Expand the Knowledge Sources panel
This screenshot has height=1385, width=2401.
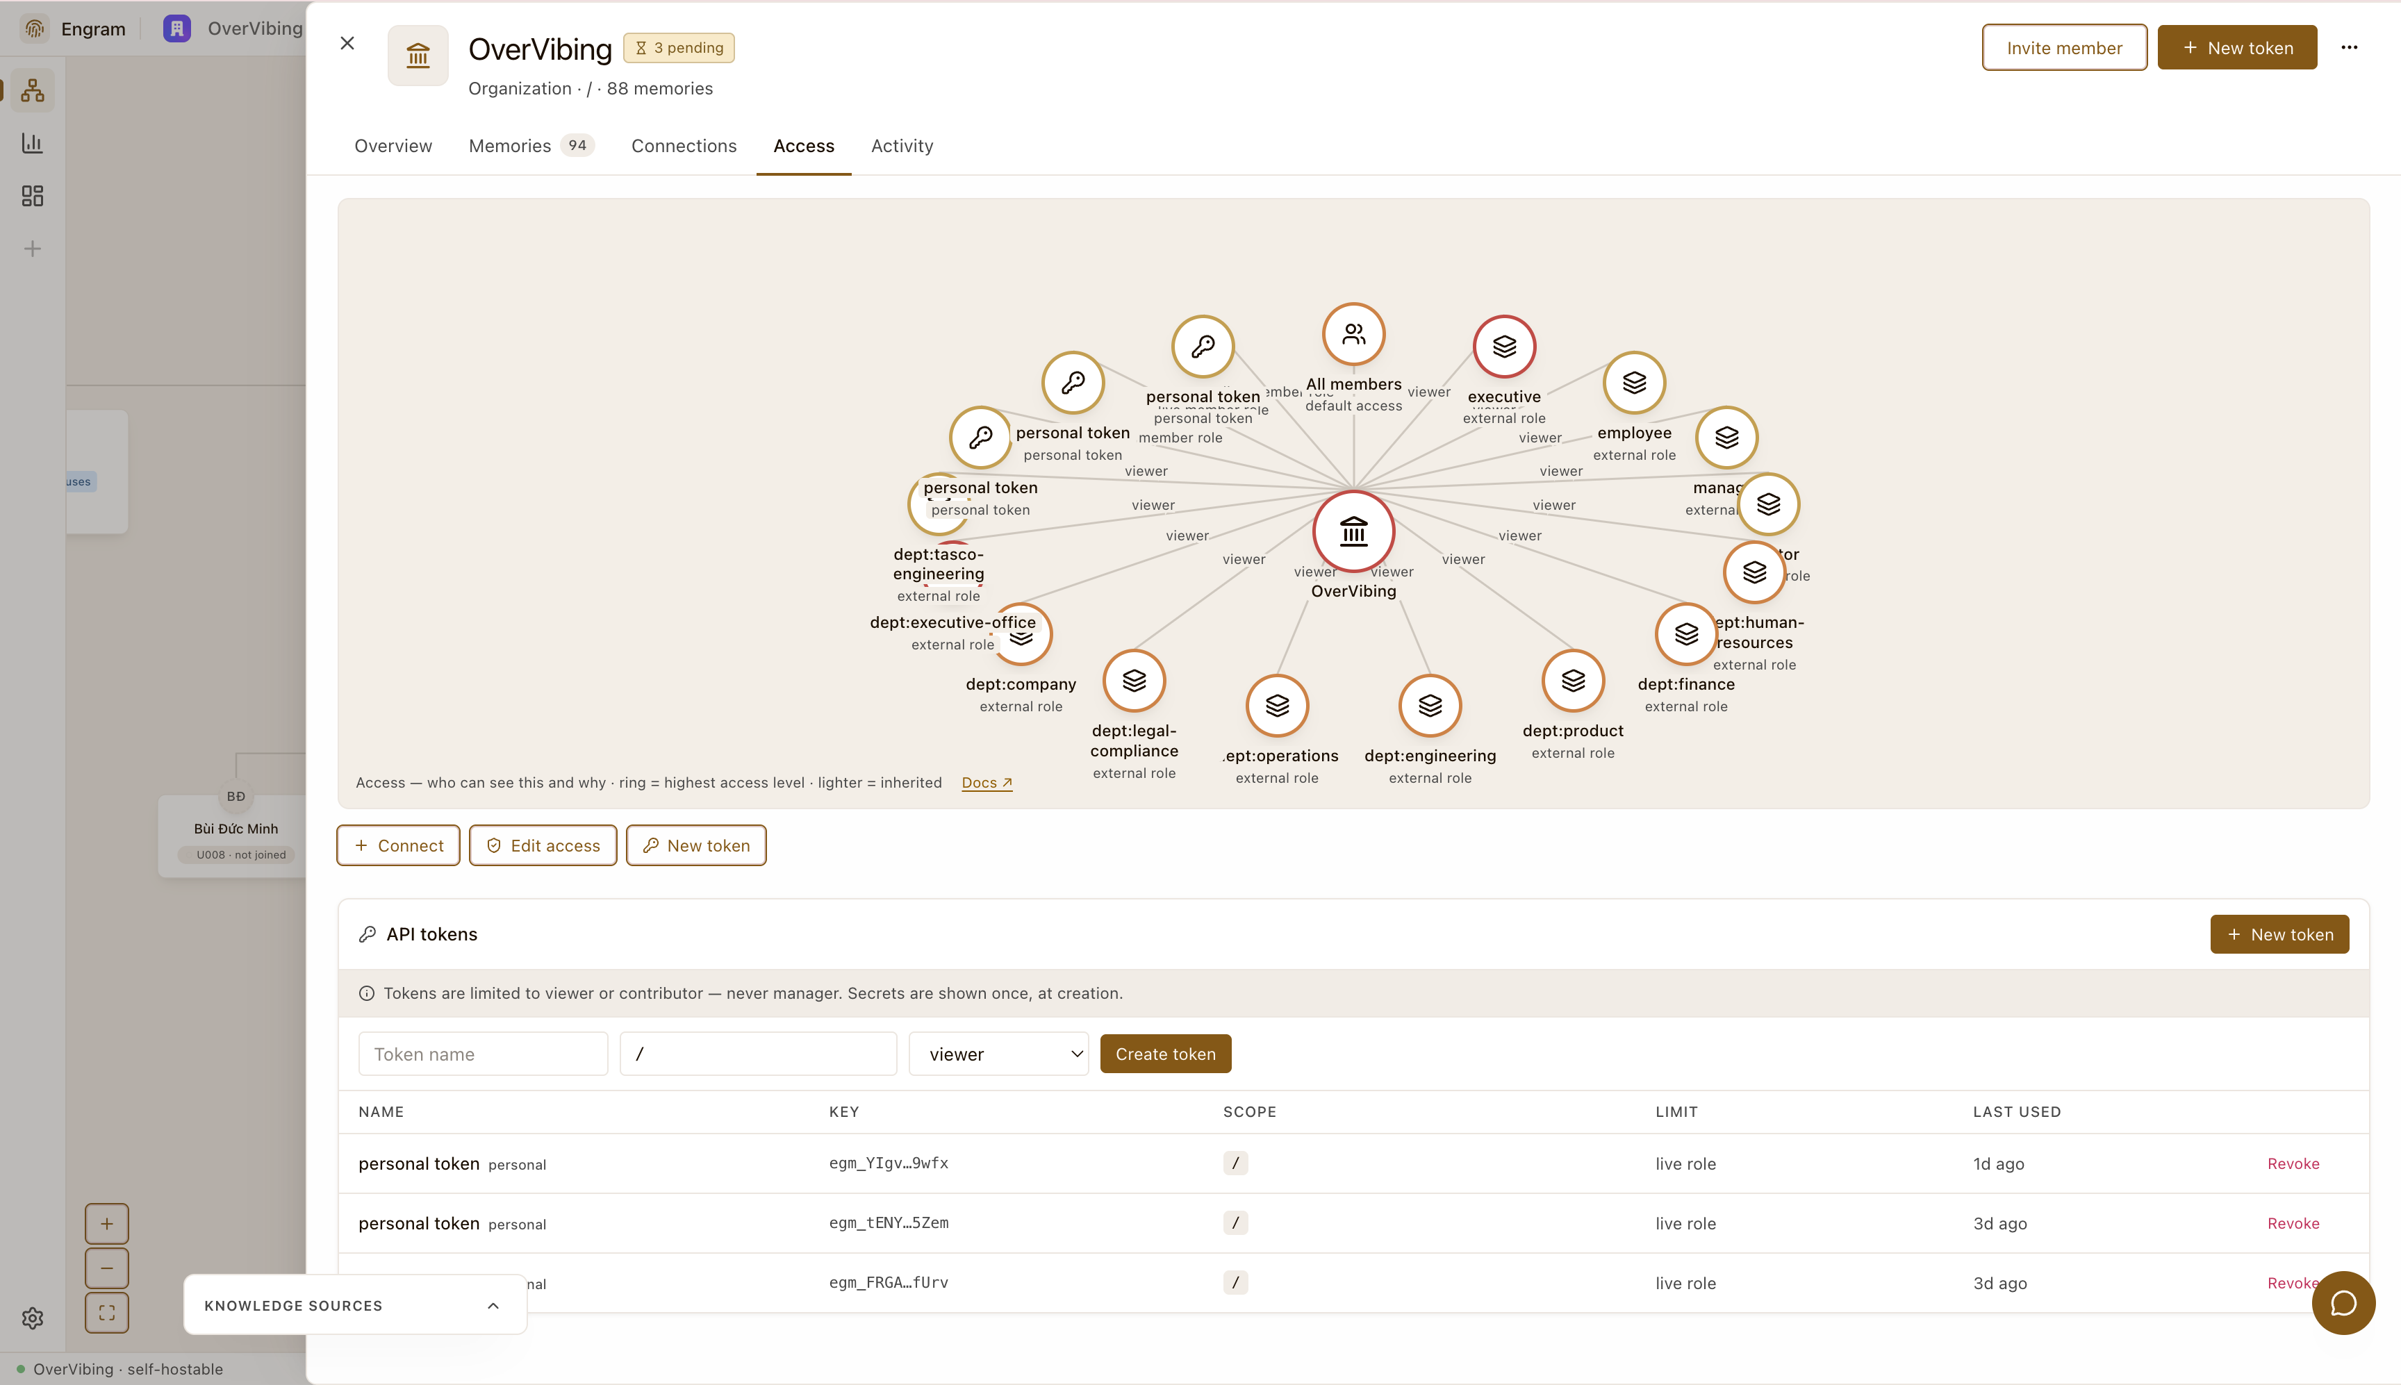[x=355, y=1305]
